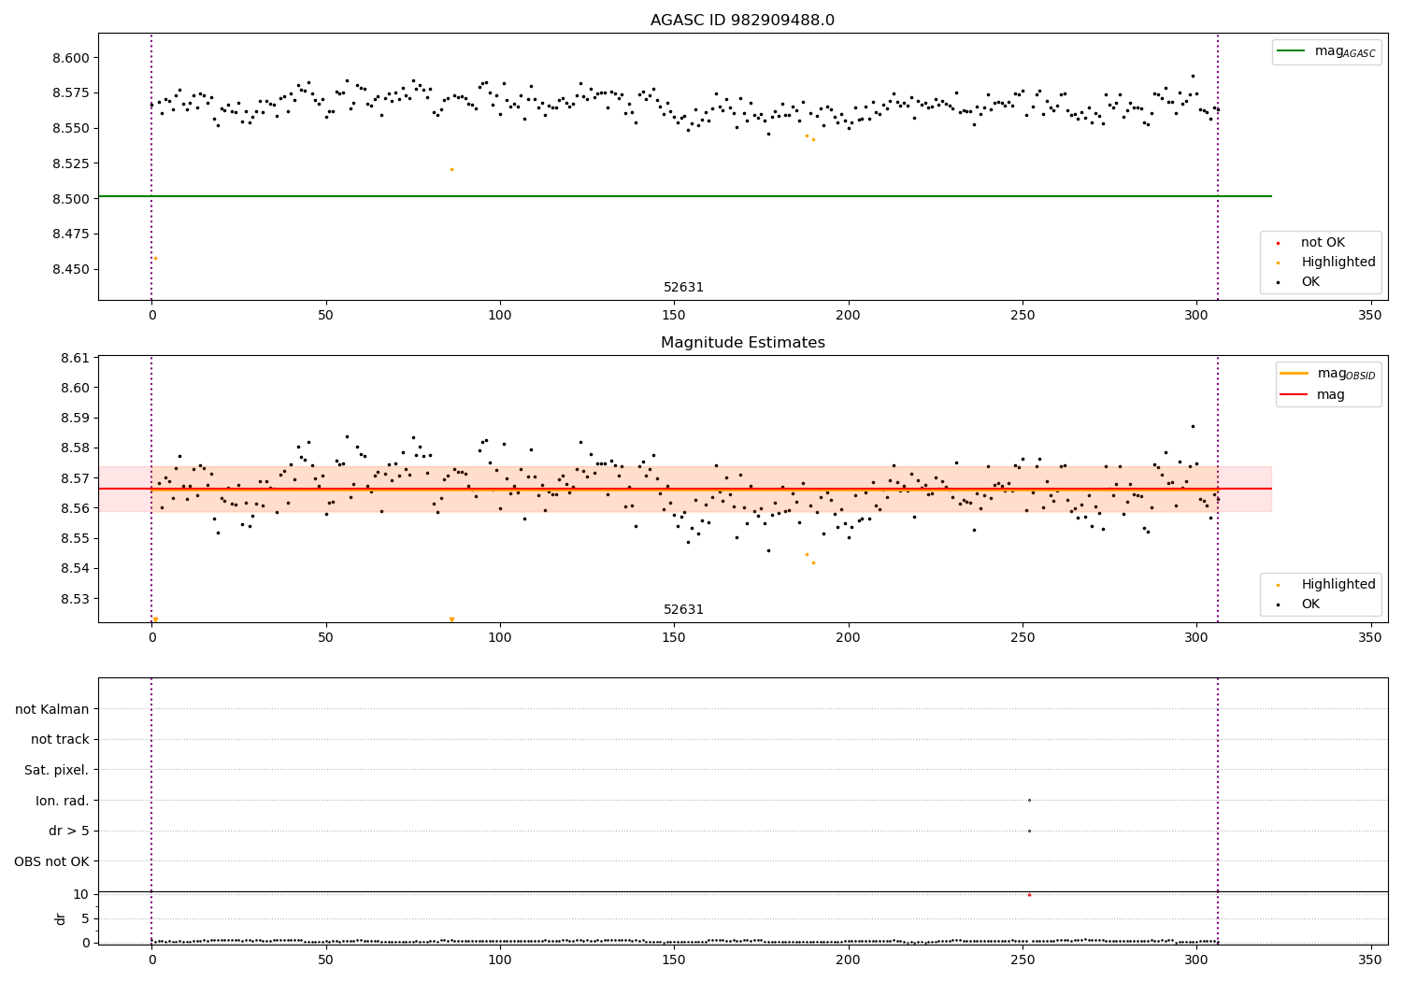Click the 'not Kalman' row label
This screenshot has height=981, width=1402.
coord(52,710)
